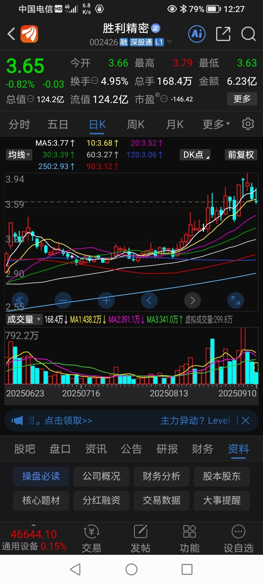Viewport: 263px width, 584px height.
Task: Zoom out chart with minus button
Action: [63, 300]
